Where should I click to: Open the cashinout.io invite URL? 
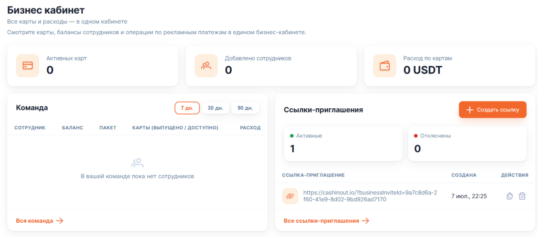[370, 196]
